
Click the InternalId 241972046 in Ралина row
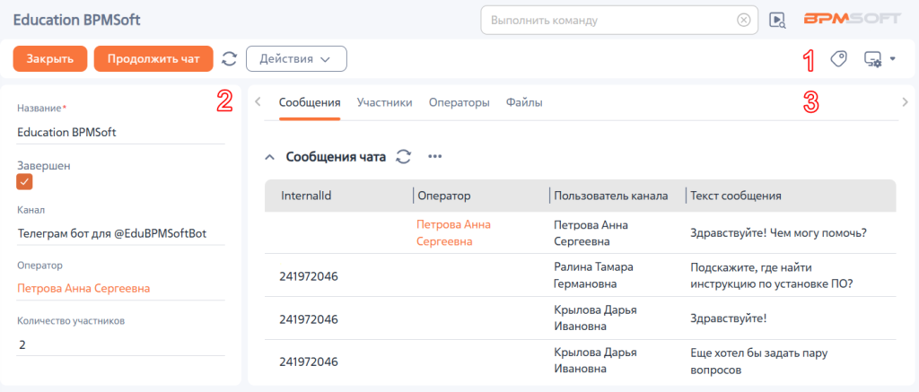click(x=309, y=276)
